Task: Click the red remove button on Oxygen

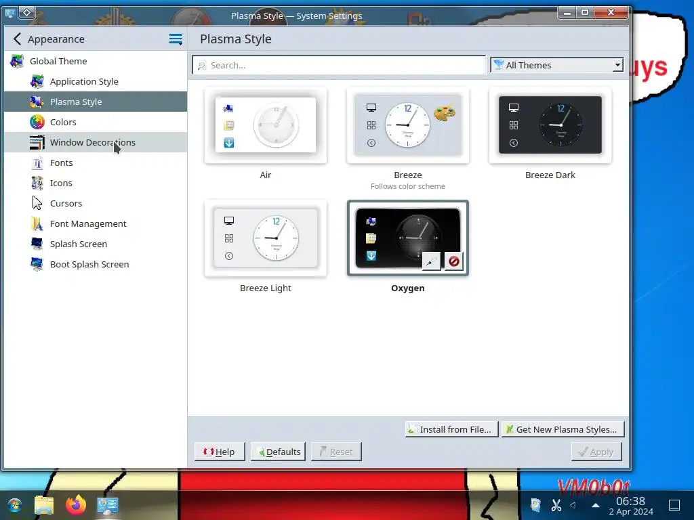Action: click(453, 261)
